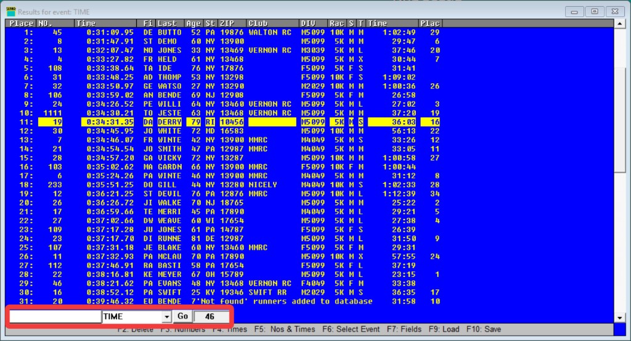
Task: Click the Rac column header
Action: 337,23
